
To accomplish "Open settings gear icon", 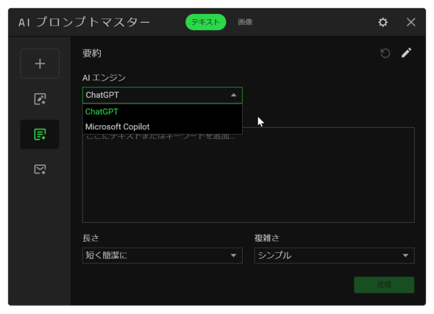I will point(383,22).
